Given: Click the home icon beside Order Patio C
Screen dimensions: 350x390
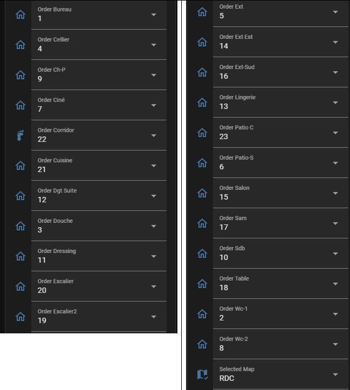Looking at the screenshot, I should click(202, 133).
